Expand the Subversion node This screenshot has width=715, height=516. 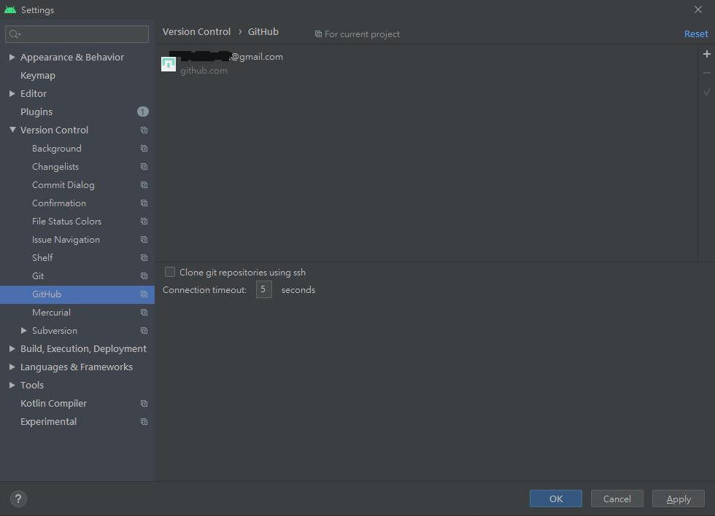[x=23, y=330]
